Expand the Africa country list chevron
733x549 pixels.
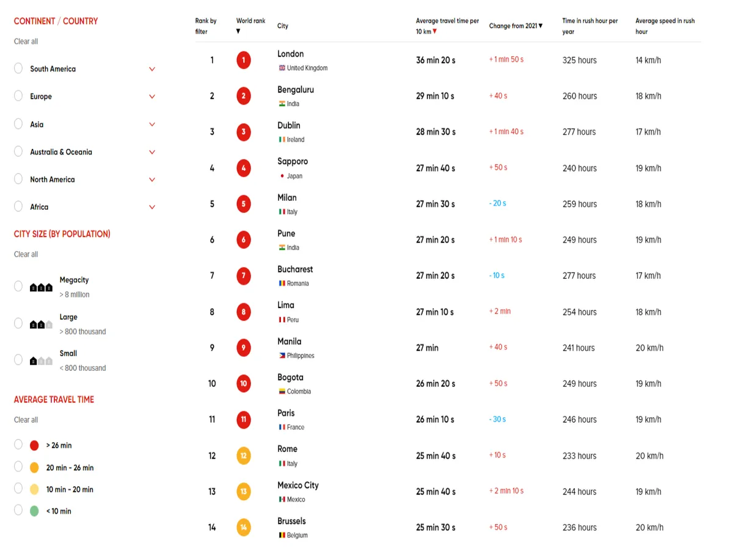[152, 207]
